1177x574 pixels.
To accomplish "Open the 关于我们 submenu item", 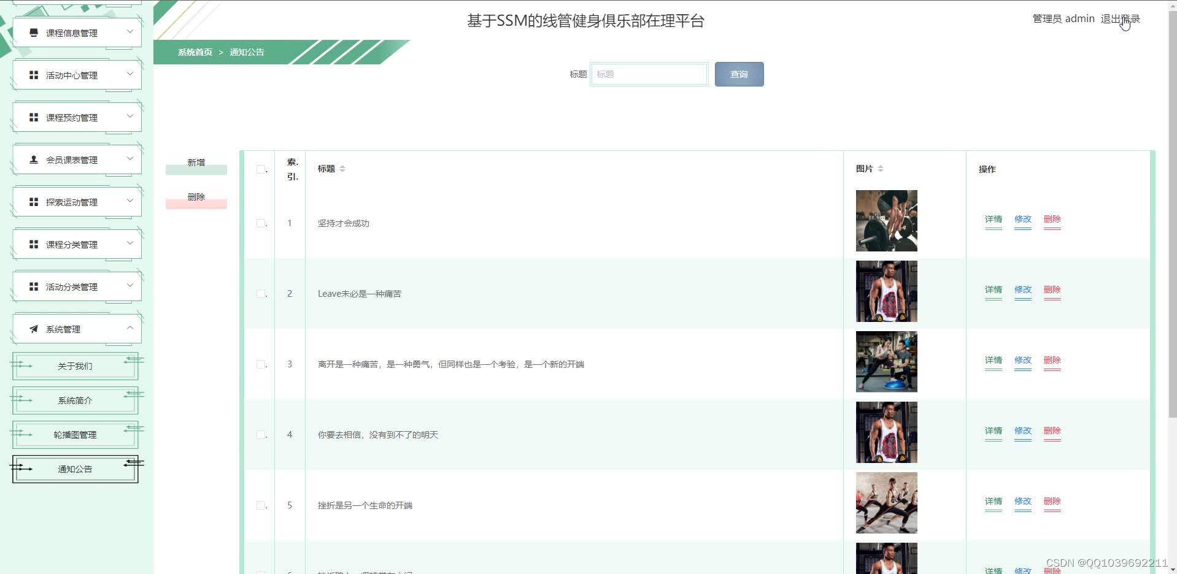I will point(75,366).
